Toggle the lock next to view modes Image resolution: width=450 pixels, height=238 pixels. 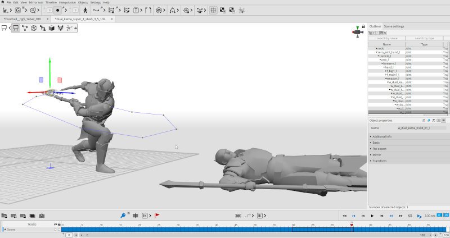(75, 28)
